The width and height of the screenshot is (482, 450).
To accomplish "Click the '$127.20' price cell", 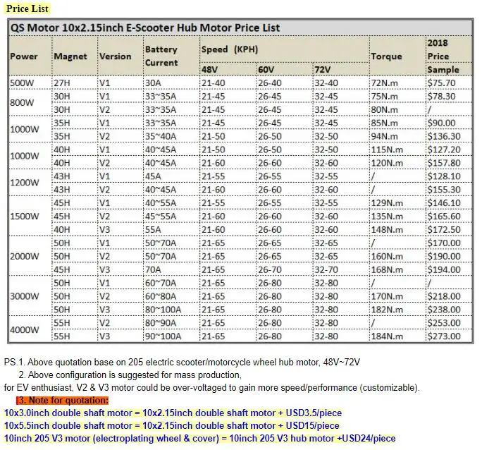I will [444, 150].
